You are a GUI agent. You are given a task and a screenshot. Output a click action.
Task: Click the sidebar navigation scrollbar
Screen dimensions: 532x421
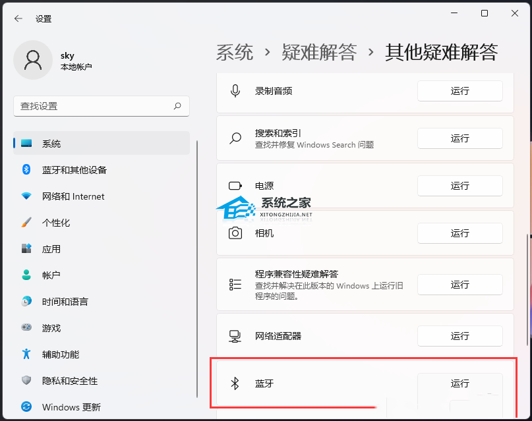coord(197,269)
